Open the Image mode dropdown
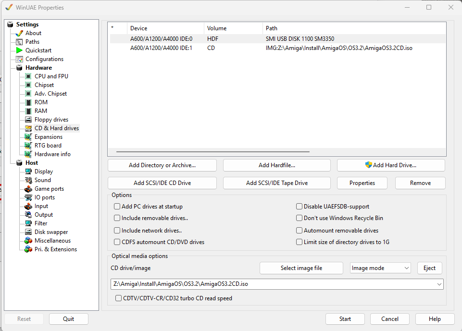The width and height of the screenshot is (462, 331). coord(380,268)
